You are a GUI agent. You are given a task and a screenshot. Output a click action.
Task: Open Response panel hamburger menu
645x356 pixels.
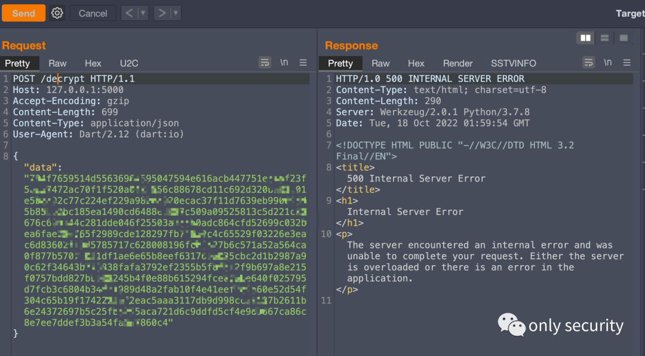coord(627,63)
